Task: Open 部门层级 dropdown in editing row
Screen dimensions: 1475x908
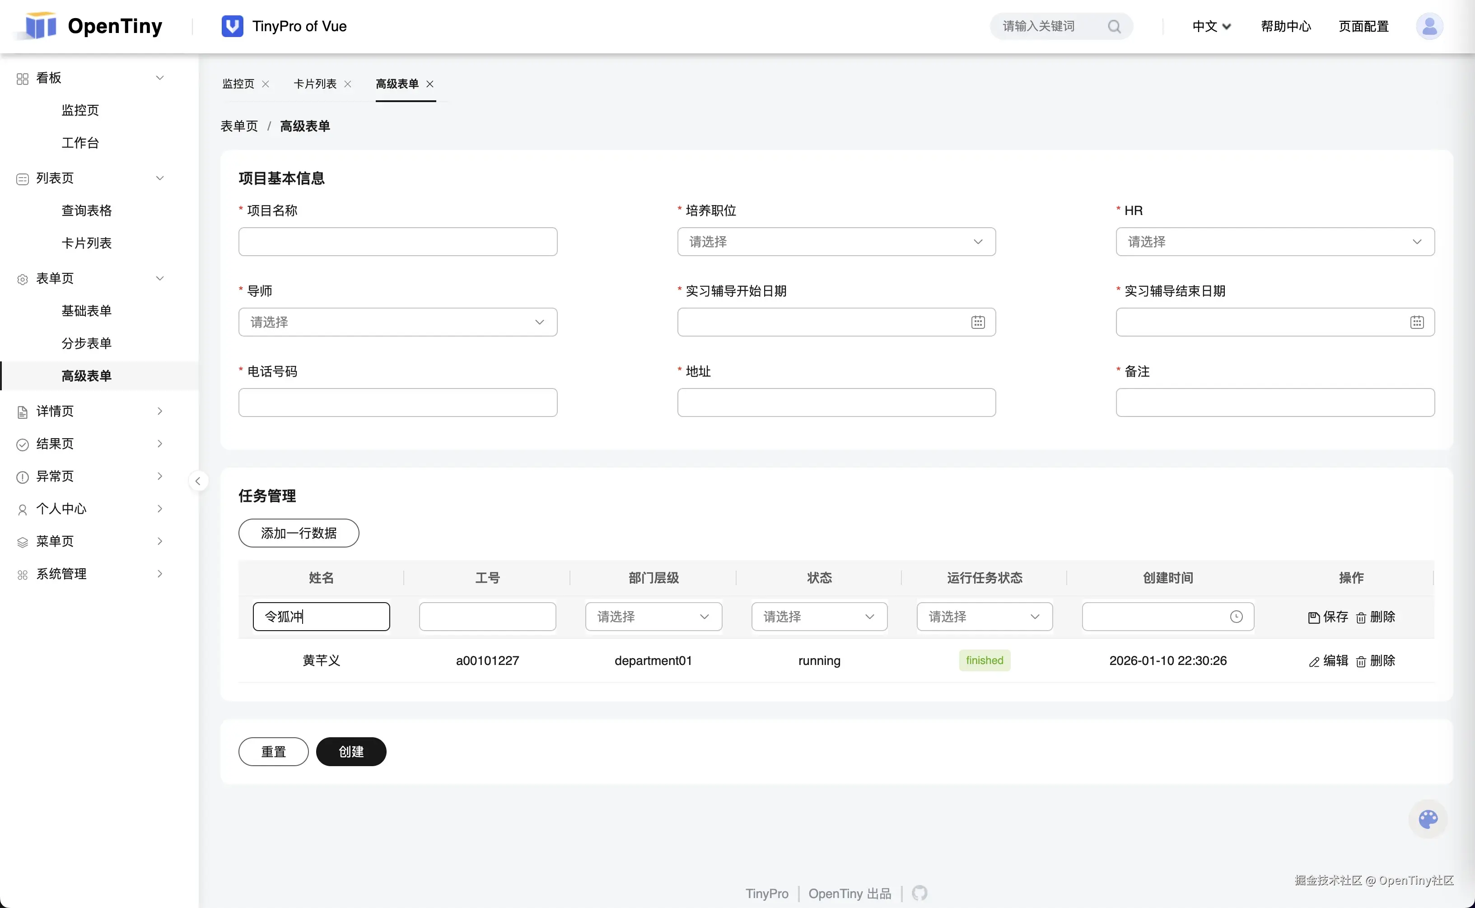Action: point(653,617)
